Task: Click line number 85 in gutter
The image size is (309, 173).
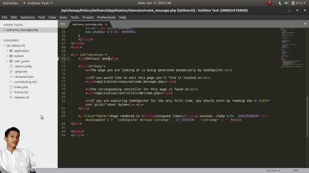Action: [63, 116]
